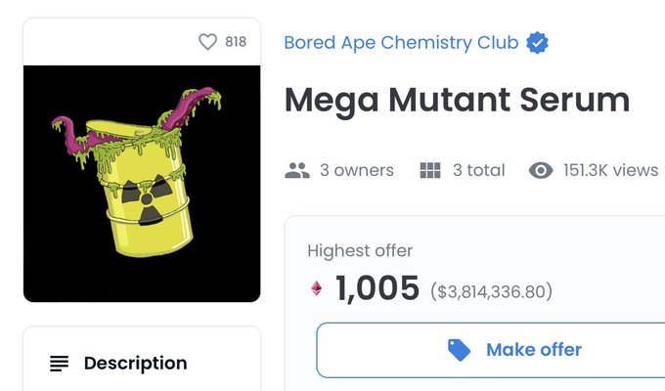Expand the Description panel header
The height and width of the screenshot is (391, 665).
(142, 364)
